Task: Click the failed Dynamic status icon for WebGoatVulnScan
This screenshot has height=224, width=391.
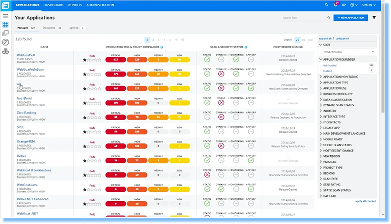Action: (221, 74)
